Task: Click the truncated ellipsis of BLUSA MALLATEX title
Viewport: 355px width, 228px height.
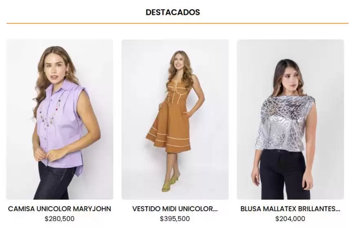Action: 337,209
